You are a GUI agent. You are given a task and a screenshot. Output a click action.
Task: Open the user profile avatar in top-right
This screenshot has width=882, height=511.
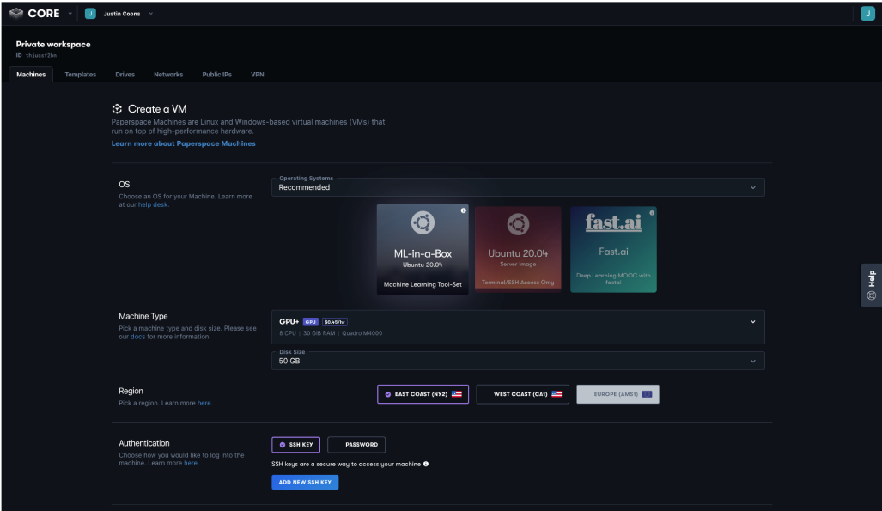867,14
